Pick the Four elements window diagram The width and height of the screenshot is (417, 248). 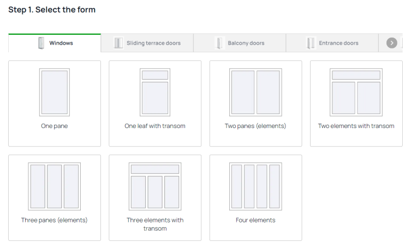[255, 186]
